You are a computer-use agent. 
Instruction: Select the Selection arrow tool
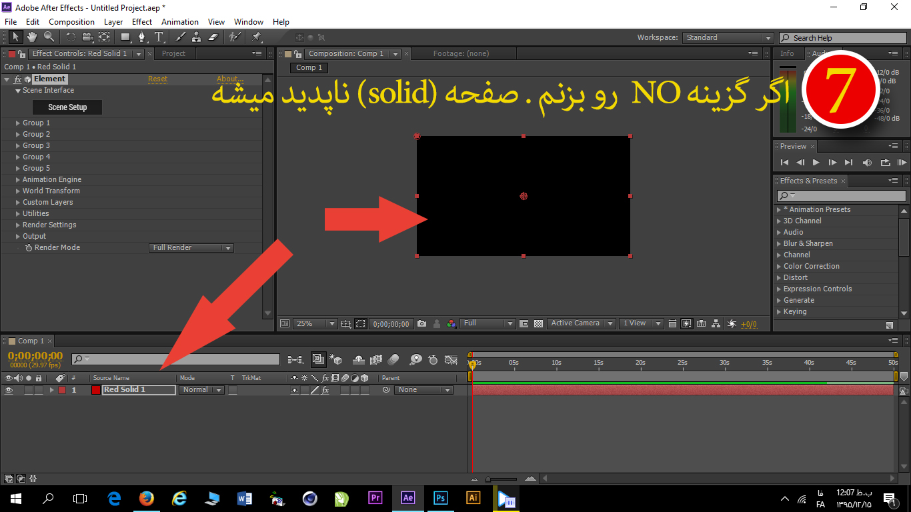coord(16,37)
